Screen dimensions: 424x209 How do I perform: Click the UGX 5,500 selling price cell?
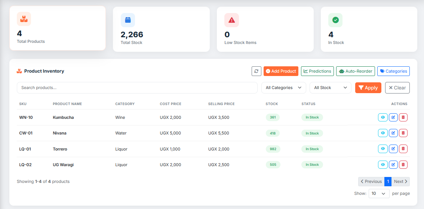[x=219, y=133]
